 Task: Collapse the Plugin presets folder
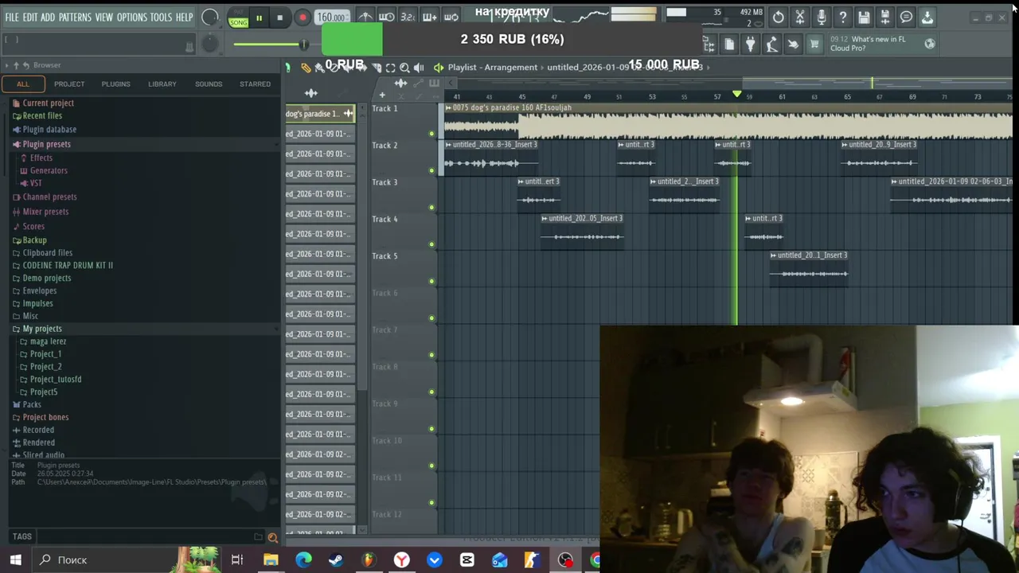tap(46, 144)
